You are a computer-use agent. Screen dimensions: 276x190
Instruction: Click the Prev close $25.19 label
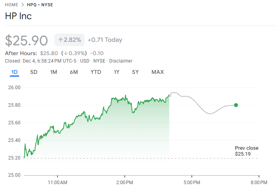[x=246, y=151]
